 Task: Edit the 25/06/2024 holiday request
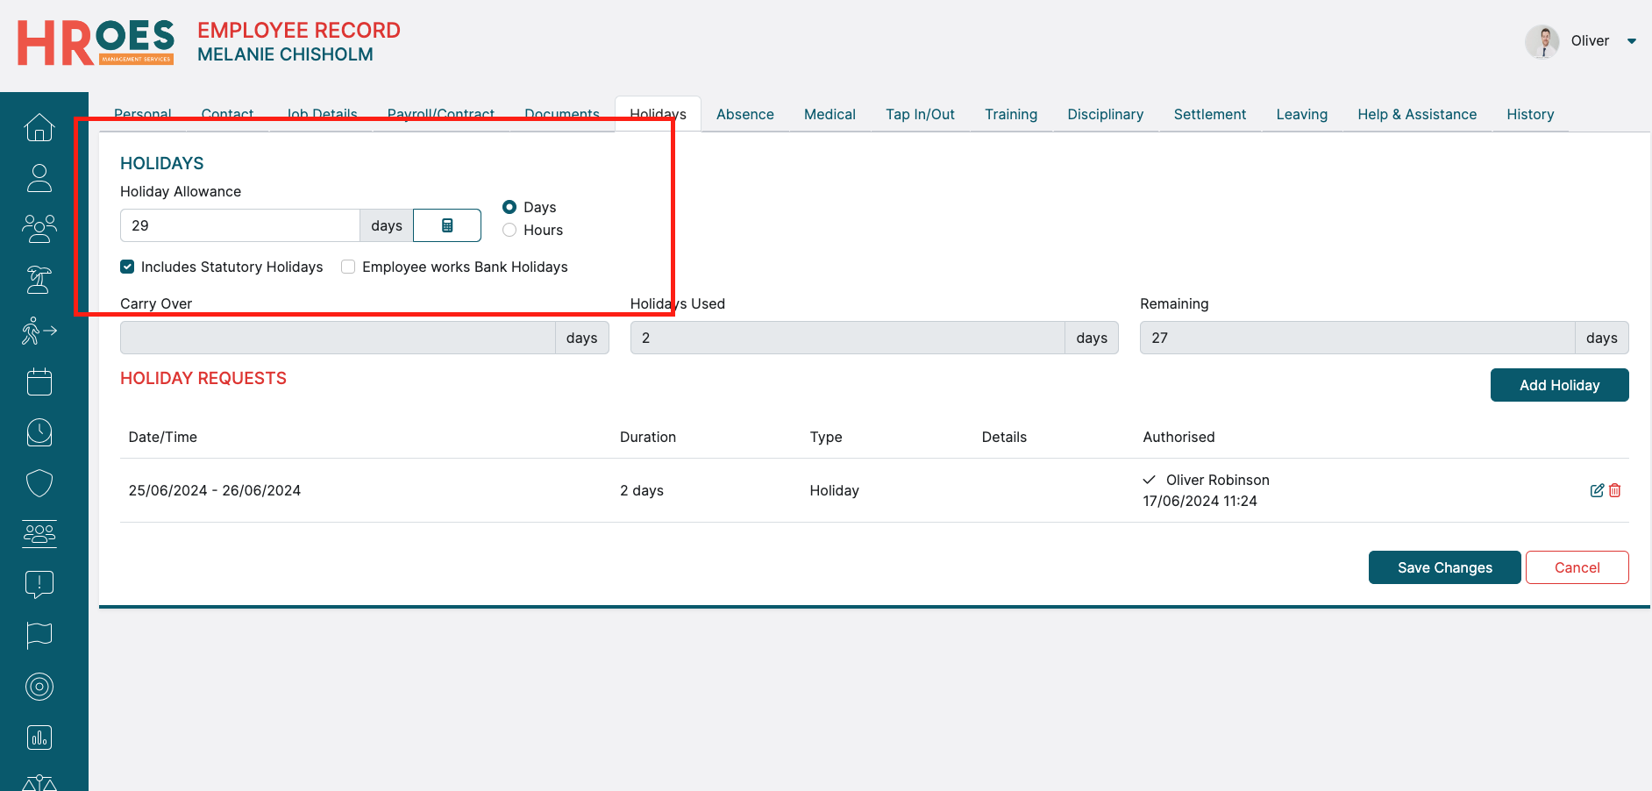point(1596,490)
